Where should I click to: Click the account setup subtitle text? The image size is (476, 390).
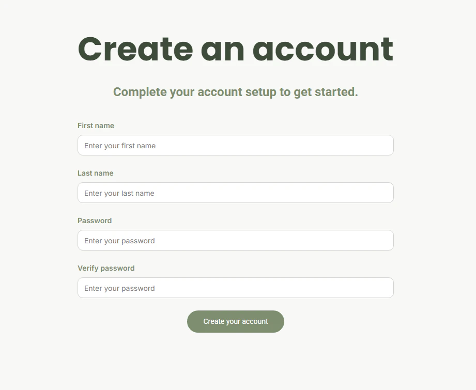(x=235, y=92)
